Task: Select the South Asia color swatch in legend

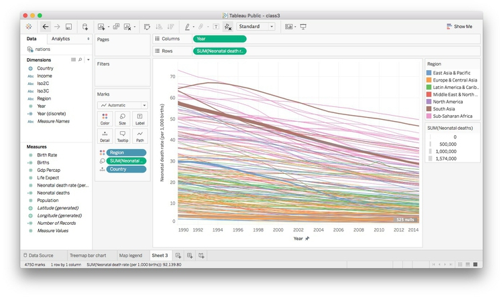Action: pyautogui.click(x=429, y=109)
